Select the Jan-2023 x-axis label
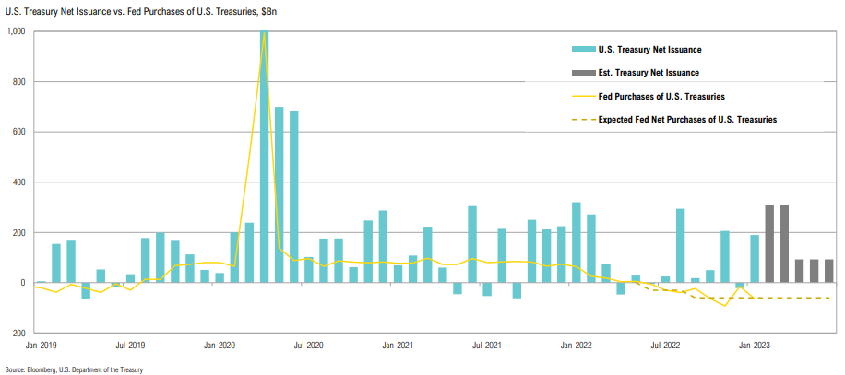This screenshot has height=375, width=845. (x=755, y=346)
